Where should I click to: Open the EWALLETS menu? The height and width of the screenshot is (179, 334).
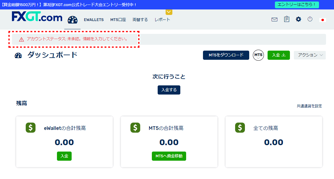click(x=94, y=20)
